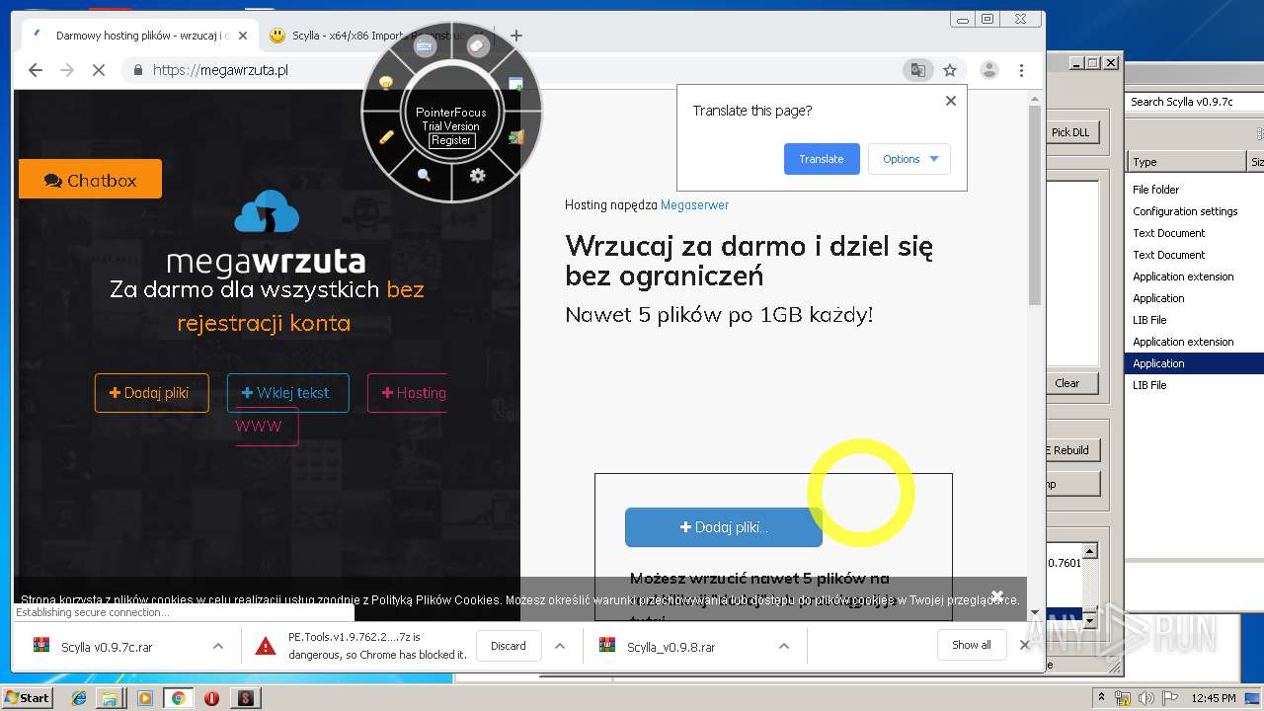Select LIB File row below highlighted Application
Image resolution: width=1264 pixels, height=711 pixels.
point(1194,385)
